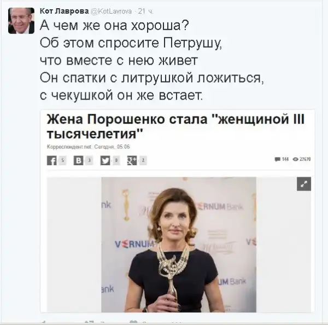Click the VK share count 3
The image size is (328, 325).
tap(89, 161)
